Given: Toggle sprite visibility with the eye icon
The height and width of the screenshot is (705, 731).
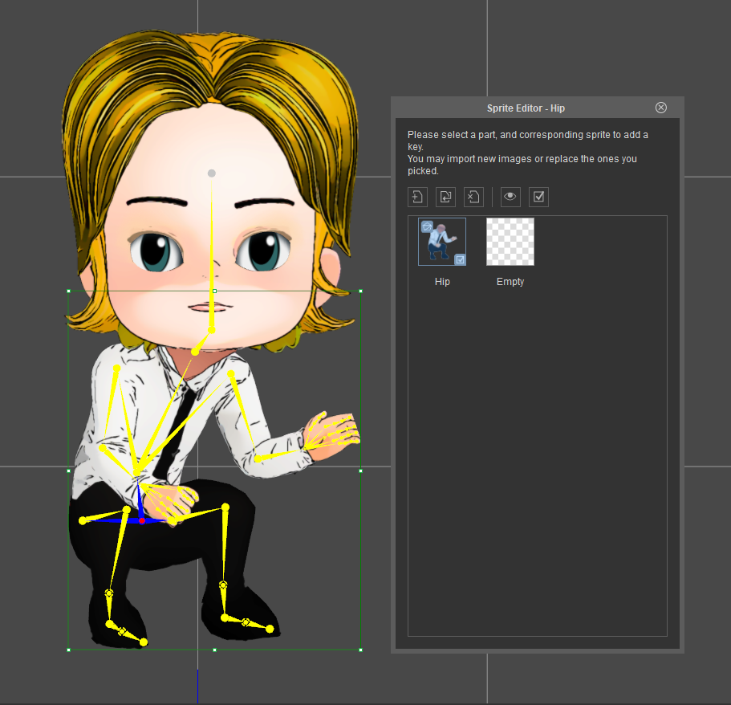Looking at the screenshot, I should [510, 197].
